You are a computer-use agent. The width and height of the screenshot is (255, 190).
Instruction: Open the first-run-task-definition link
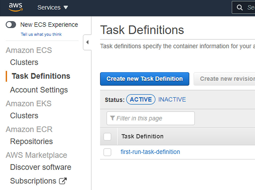[150, 152]
